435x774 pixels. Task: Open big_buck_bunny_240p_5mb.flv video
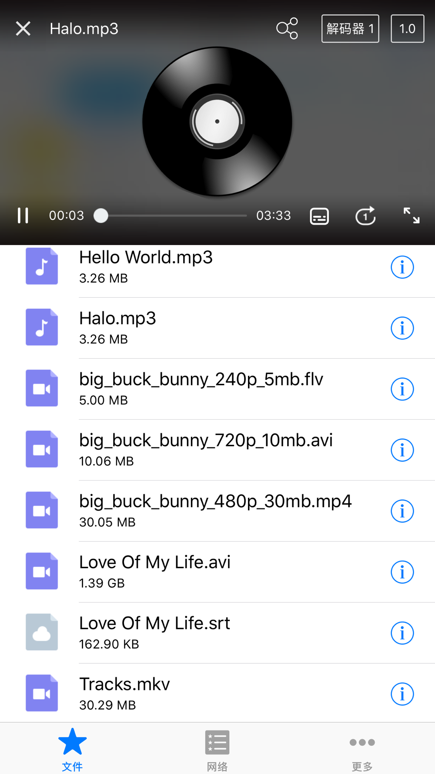[217, 389]
